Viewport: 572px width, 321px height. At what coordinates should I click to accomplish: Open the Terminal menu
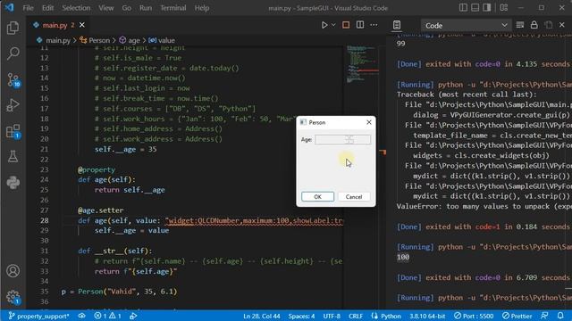coord(172,8)
